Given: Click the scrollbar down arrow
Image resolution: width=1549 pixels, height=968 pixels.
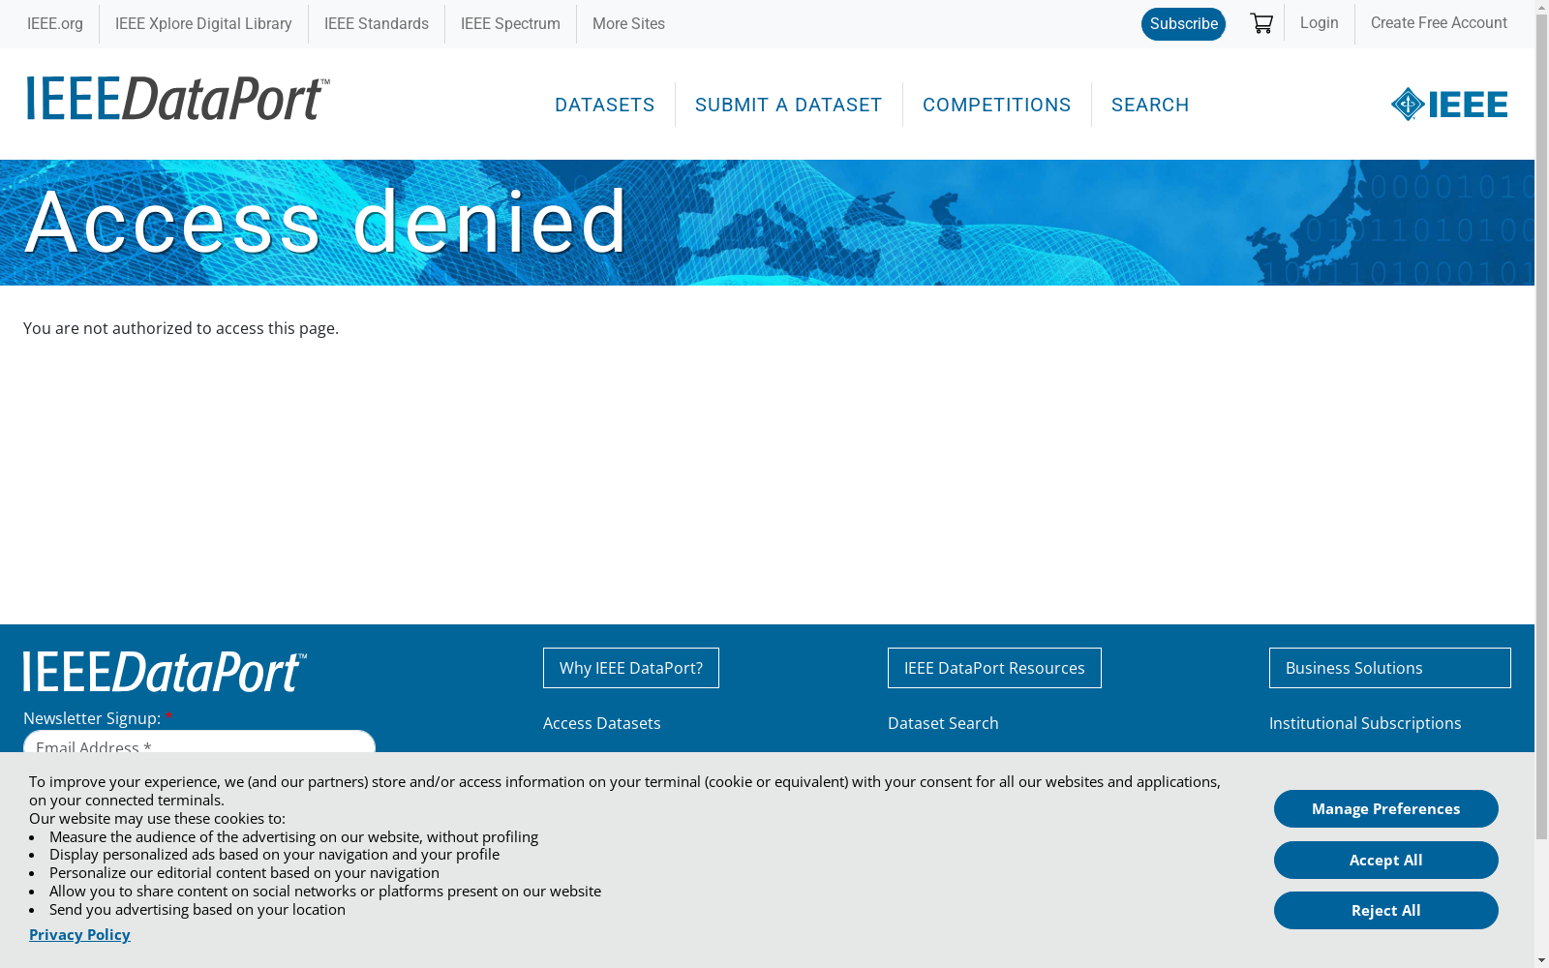Looking at the screenshot, I should 1541,960.
